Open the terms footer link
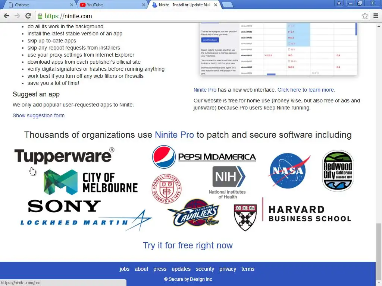 pos(248,269)
